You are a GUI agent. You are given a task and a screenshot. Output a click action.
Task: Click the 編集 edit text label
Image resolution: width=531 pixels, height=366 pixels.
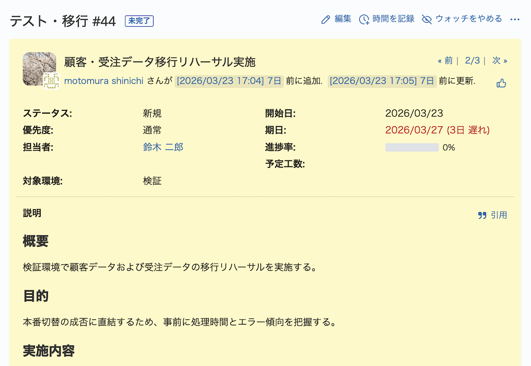click(343, 19)
